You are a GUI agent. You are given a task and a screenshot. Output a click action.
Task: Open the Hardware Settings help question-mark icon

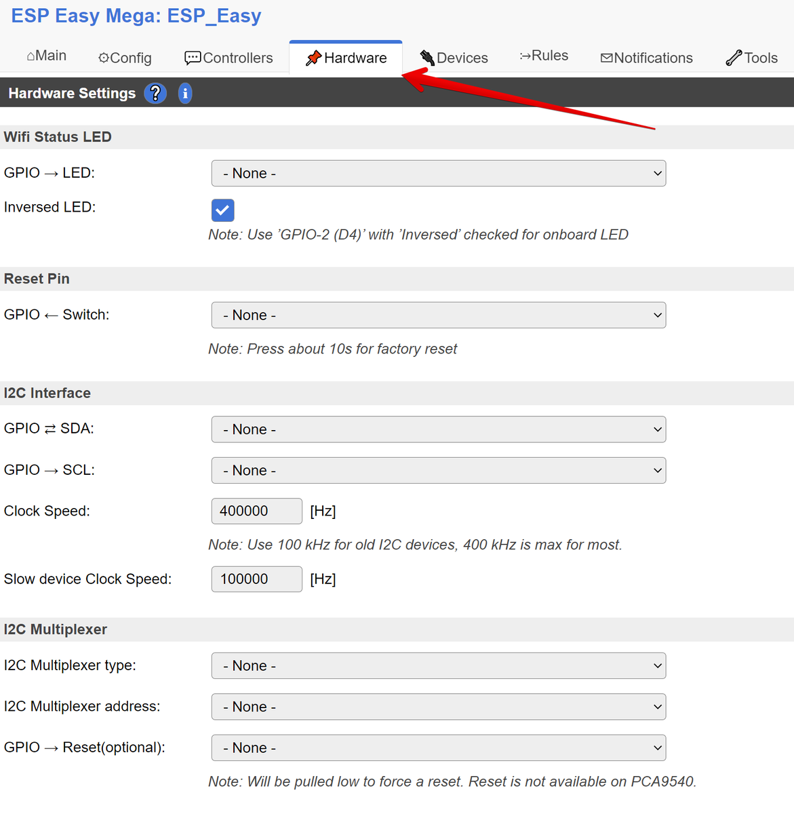point(155,93)
